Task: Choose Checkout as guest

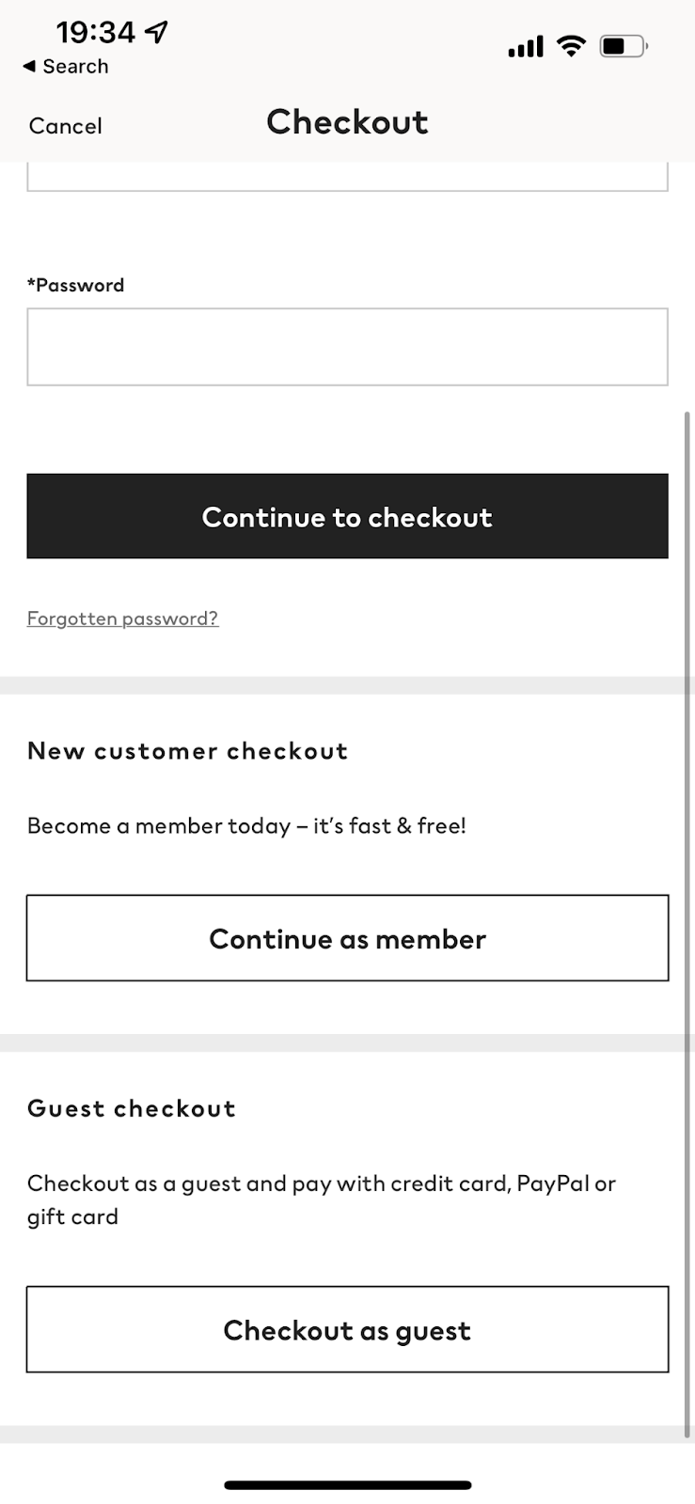Action: point(347,1329)
